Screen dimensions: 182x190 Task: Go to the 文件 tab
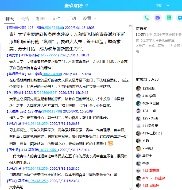point(56,18)
